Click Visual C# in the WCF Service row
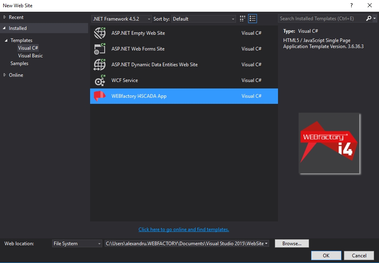 point(251,80)
